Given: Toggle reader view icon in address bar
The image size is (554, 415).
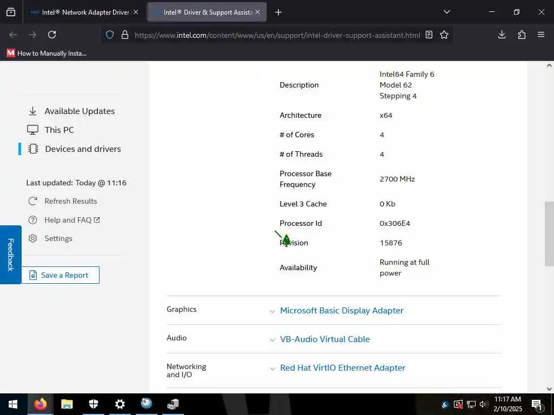Looking at the screenshot, I should click(x=429, y=35).
